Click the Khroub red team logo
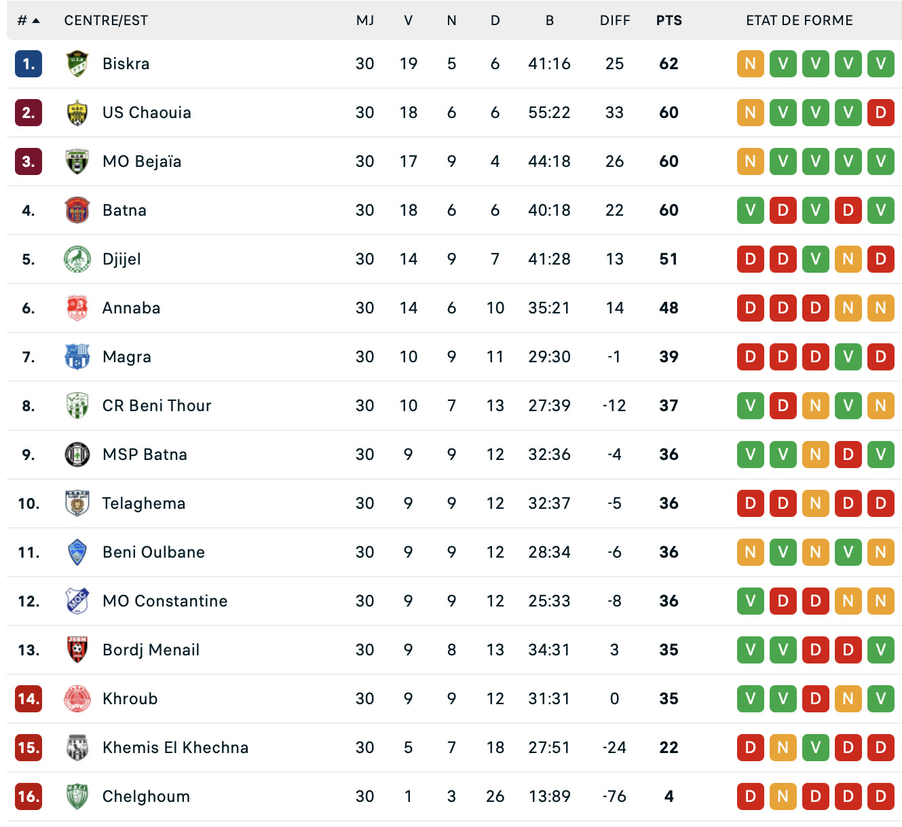This screenshot has width=902, height=827. pos(77,699)
